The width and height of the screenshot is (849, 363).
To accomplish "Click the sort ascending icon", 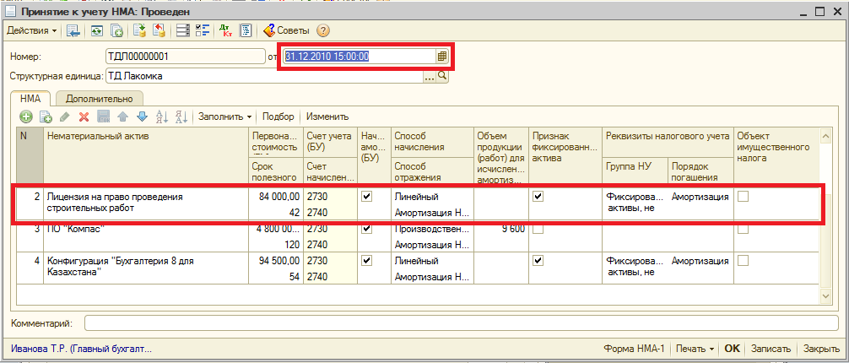I will [162, 116].
